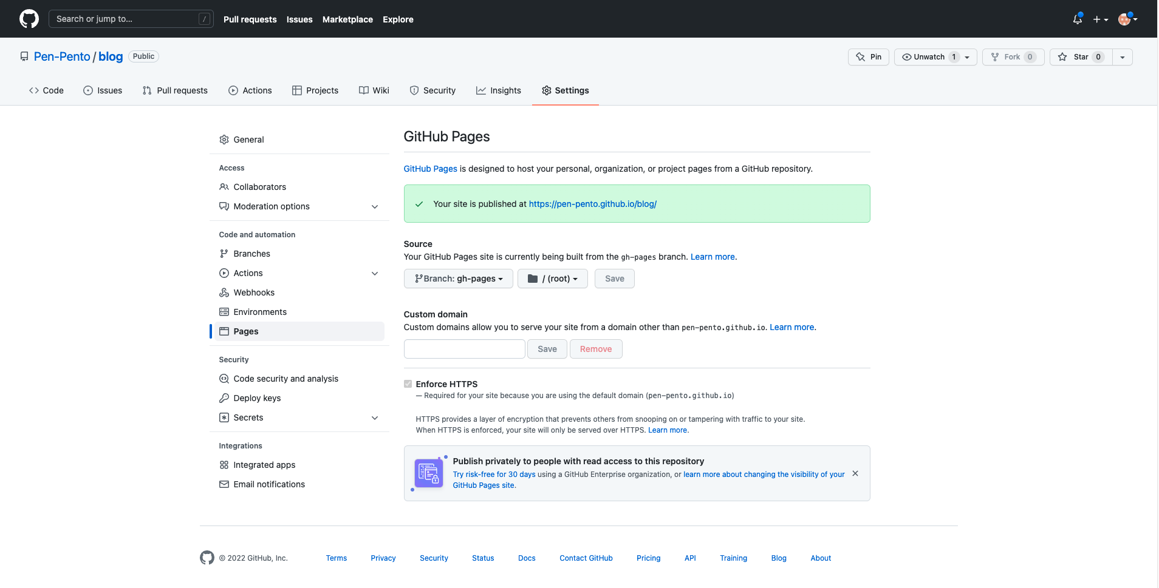Switch to the Code tab

46,90
